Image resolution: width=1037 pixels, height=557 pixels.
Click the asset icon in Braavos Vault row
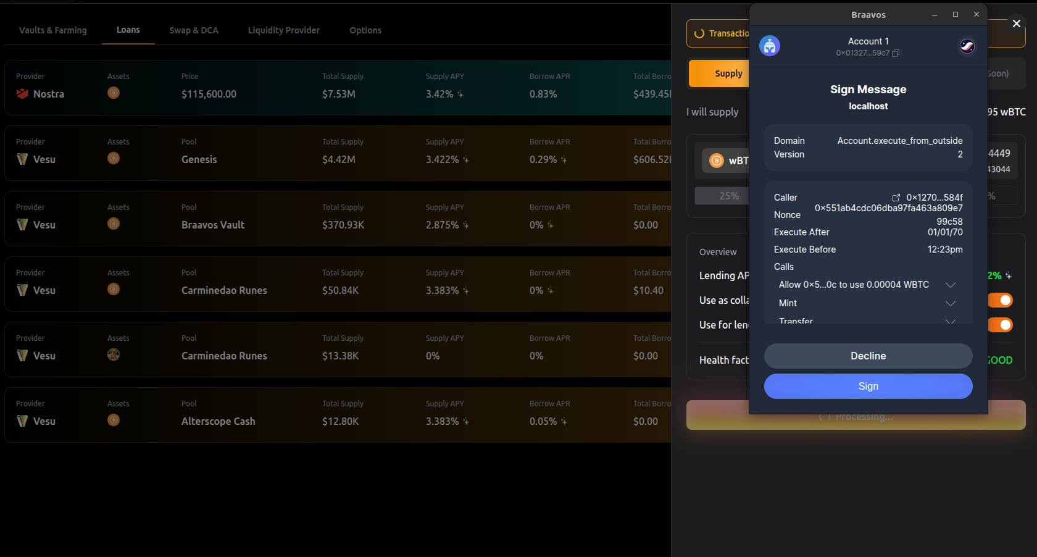coord(114,224)
